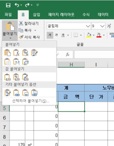
Task: Select column I header
Action: [x=96, y=65]
